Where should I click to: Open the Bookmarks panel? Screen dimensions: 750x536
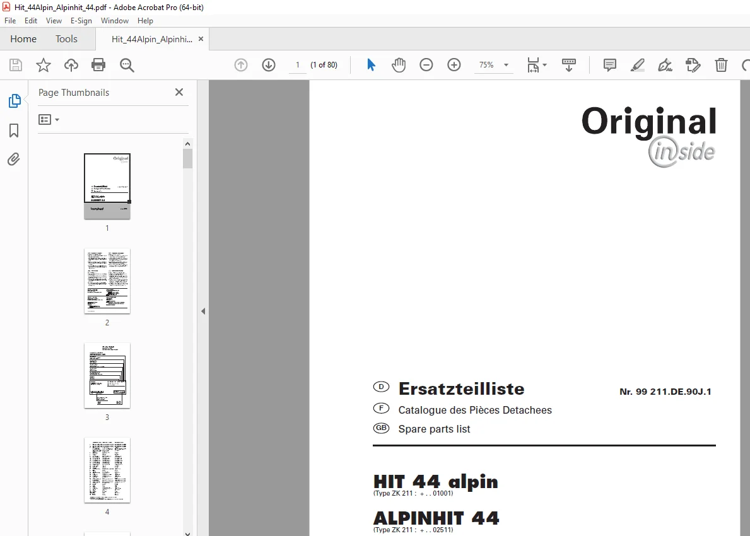tap(14, 131)
